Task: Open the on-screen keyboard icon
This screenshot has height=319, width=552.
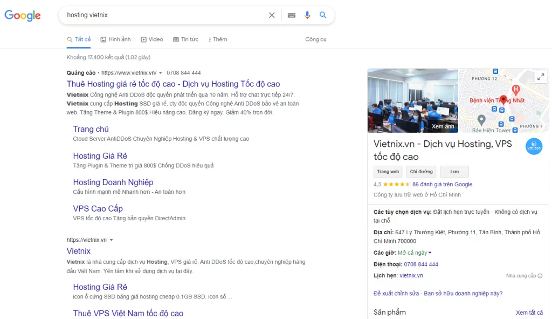Action: pos(292,15)
